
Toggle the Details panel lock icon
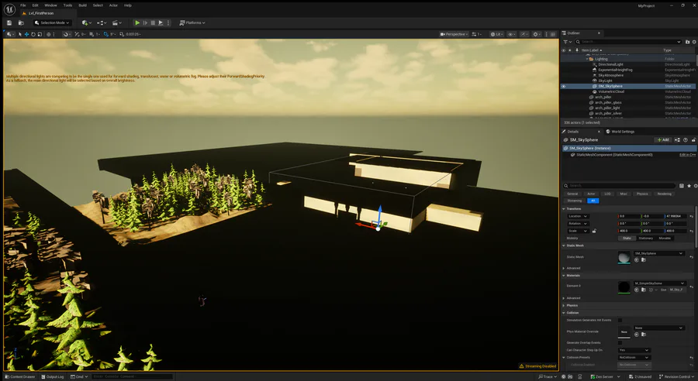693,139
